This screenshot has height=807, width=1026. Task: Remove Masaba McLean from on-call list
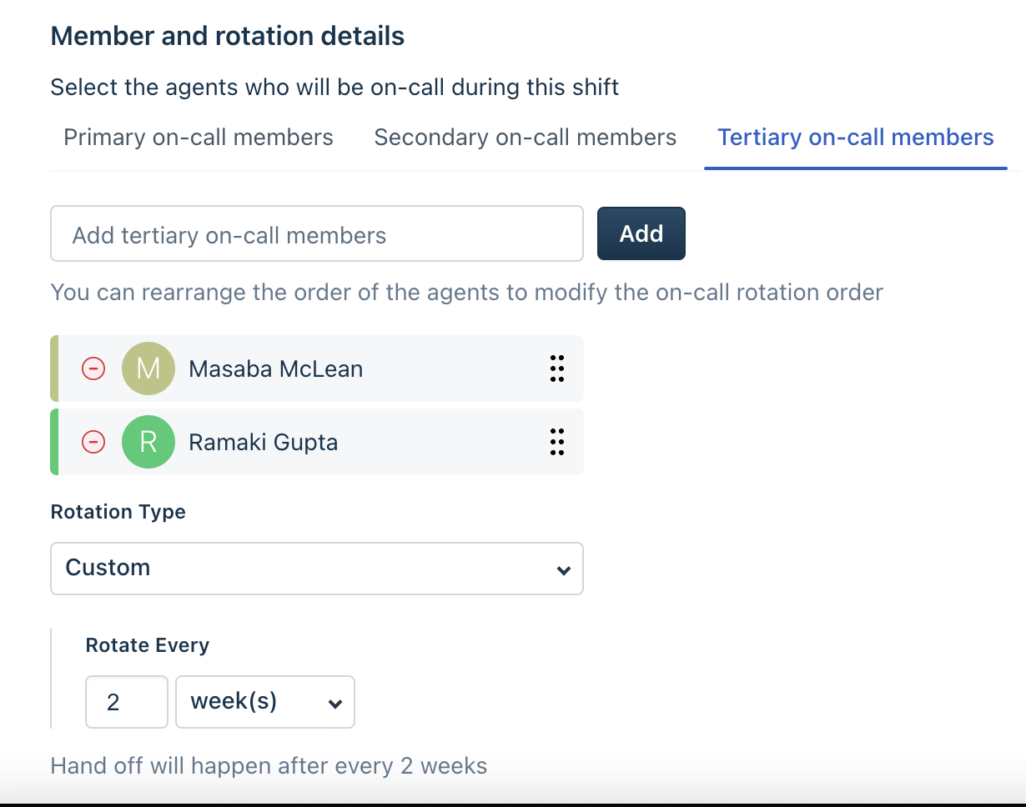[x=93, y=368]
